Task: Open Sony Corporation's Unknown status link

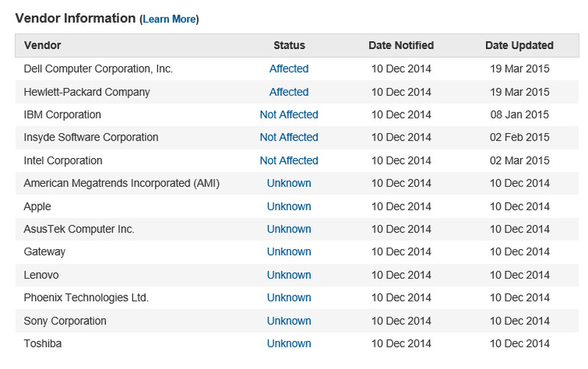Action: click(289, 321)
